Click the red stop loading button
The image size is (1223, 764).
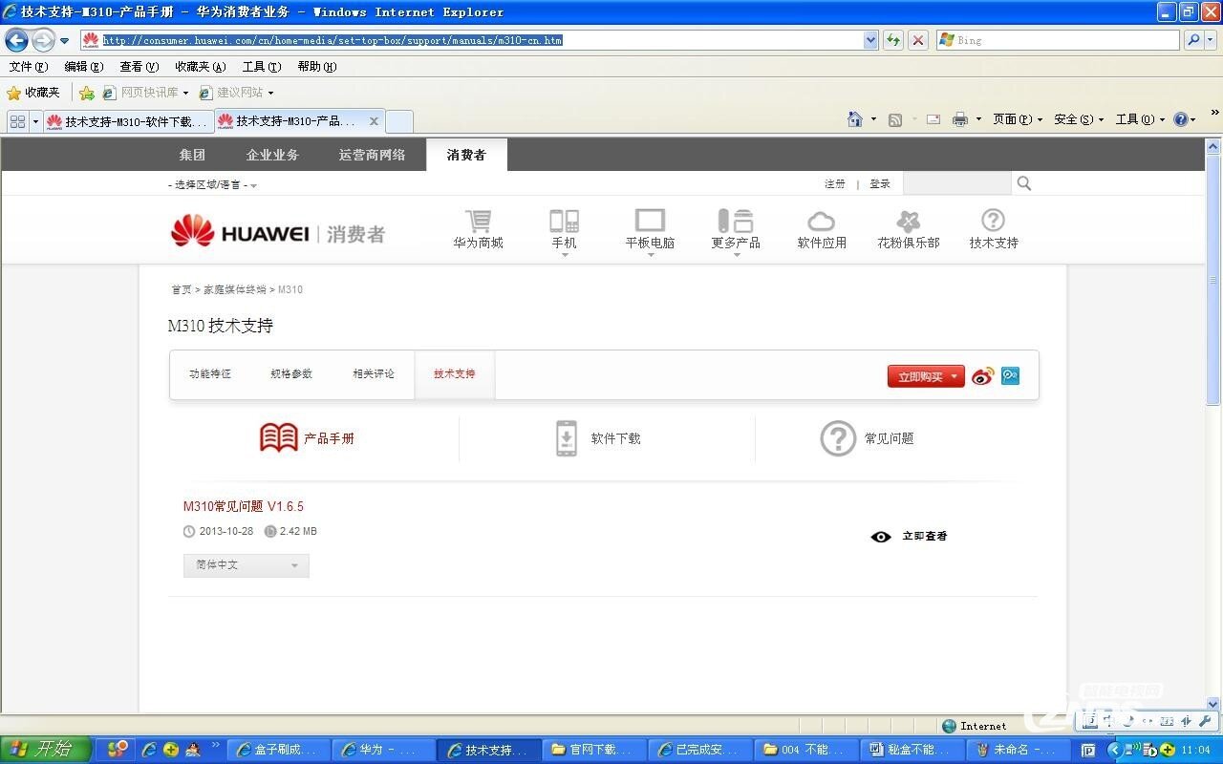click(917, 40)
